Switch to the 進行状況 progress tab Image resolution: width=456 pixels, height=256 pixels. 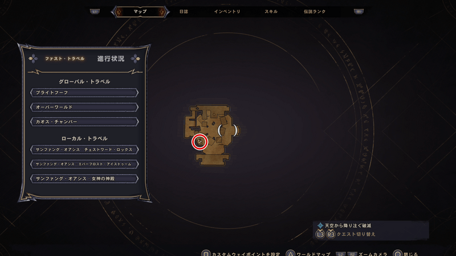(111, 59)
